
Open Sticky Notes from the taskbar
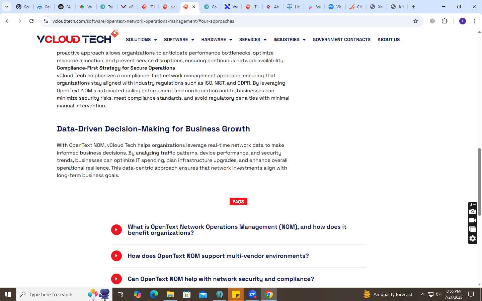click(x=236, y=294)
